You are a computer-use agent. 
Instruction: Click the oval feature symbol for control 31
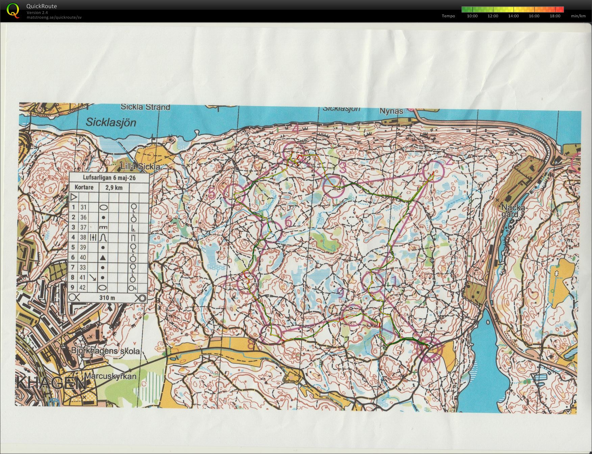click(x=103, y=207)
